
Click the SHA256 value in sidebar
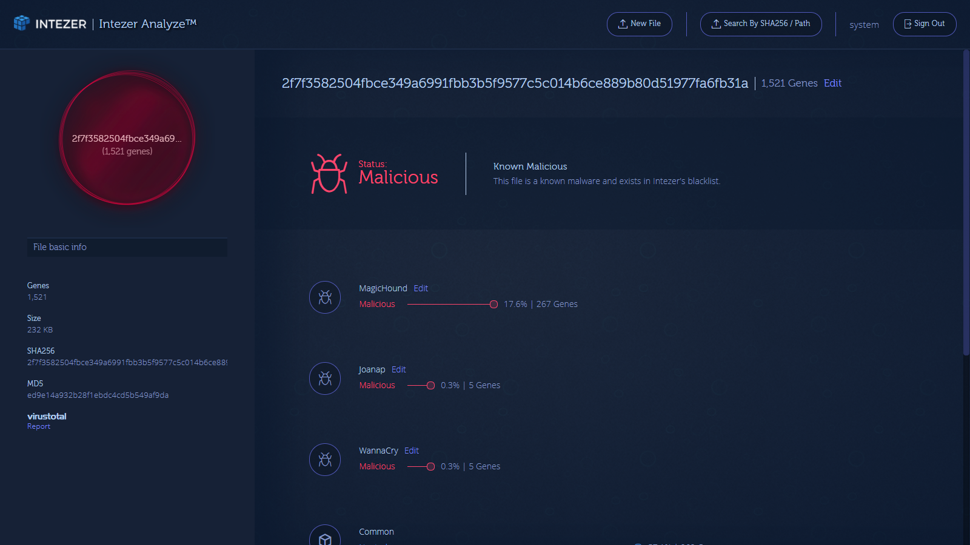[x=127, y=362]
